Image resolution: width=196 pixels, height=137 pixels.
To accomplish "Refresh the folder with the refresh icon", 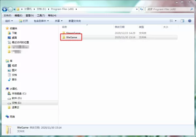I will click(x=141, y=9).
